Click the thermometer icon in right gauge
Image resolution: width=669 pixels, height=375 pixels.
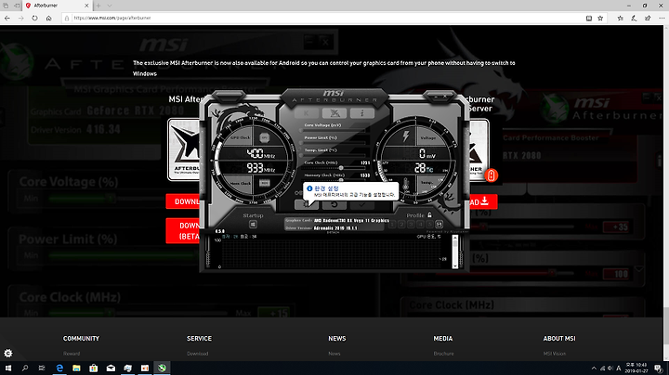point(406,184)
